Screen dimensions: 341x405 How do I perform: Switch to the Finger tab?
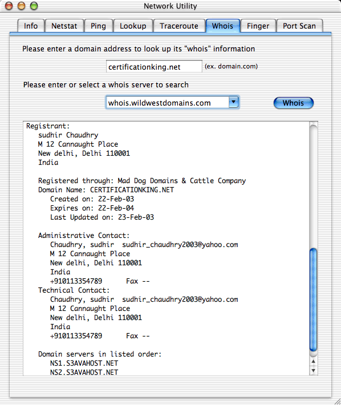pos(258,26)
